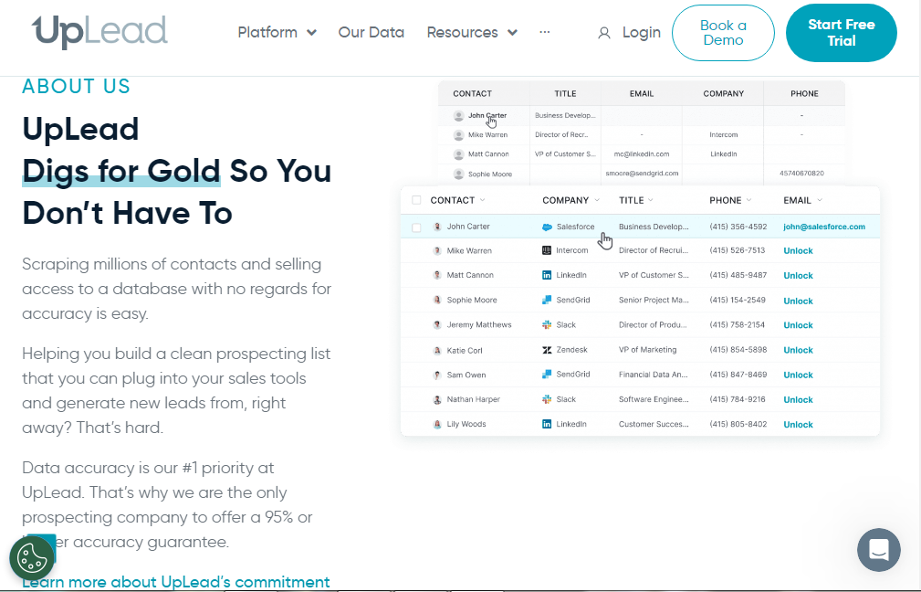Click Lily Woods' avatar icon

pos(437,424)
